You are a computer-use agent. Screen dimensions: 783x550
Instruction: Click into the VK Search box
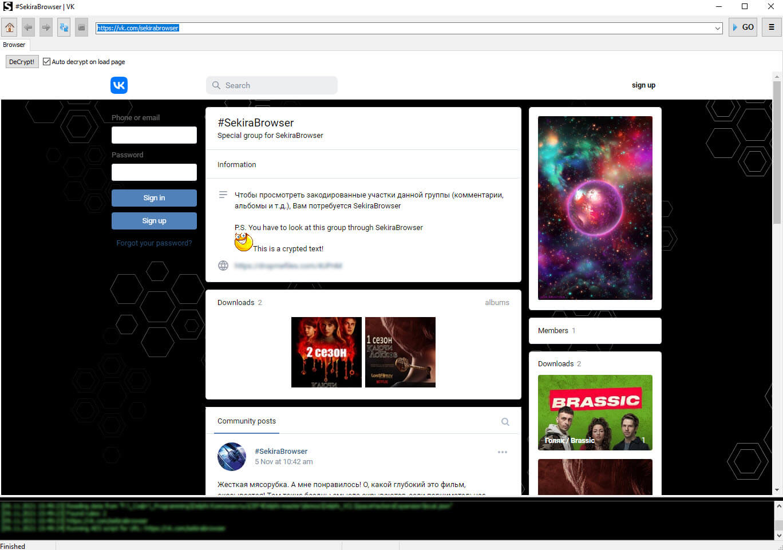272,85
